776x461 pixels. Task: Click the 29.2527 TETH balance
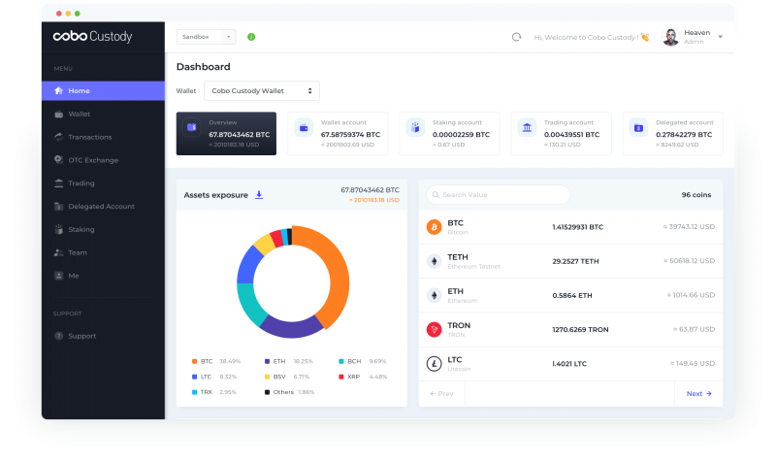(x=575, y=261)
